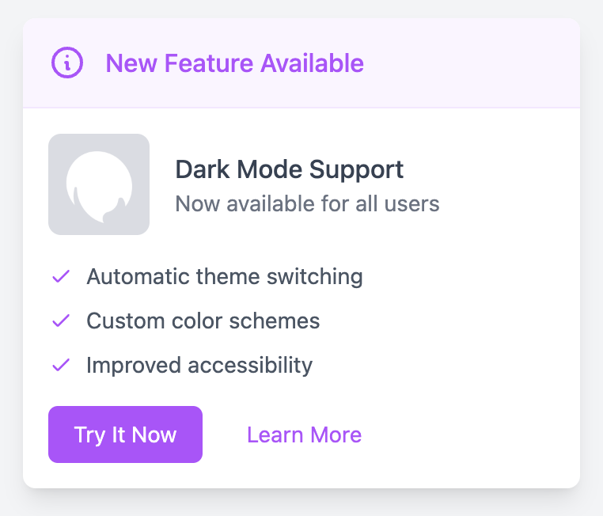Open the Dark Mode Support thumbnail image

(99, 184)
